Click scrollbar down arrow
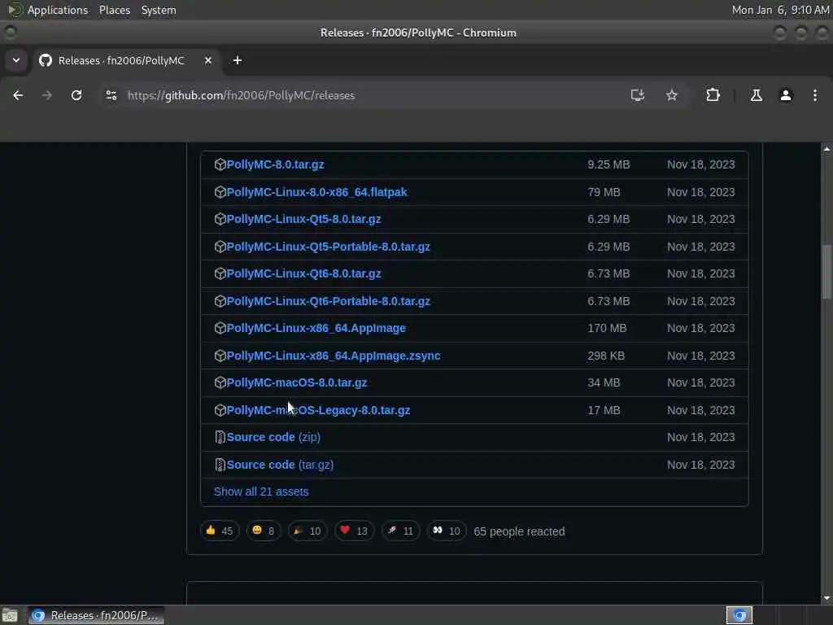Screen dimensions: 833x625 tap(826, 599)
